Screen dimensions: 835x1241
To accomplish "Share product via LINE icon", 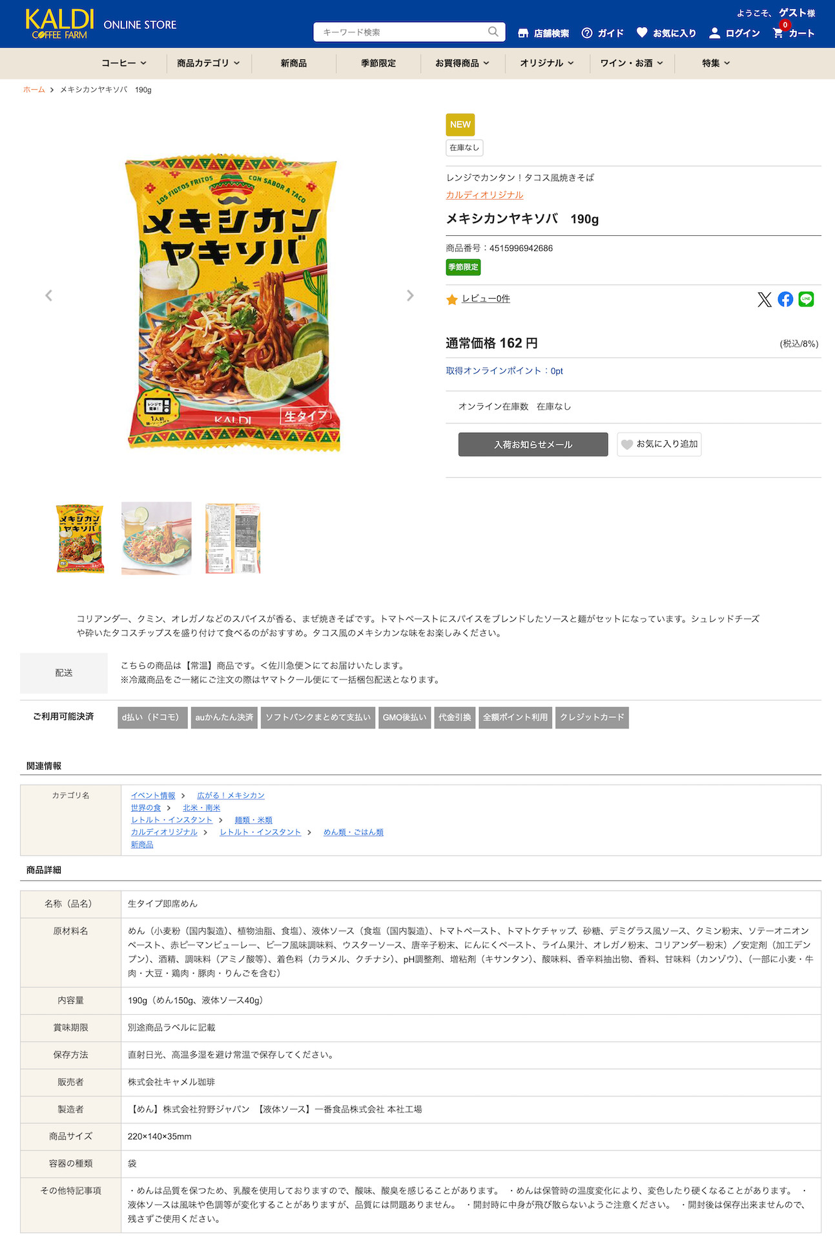I will tap(806, 299).
